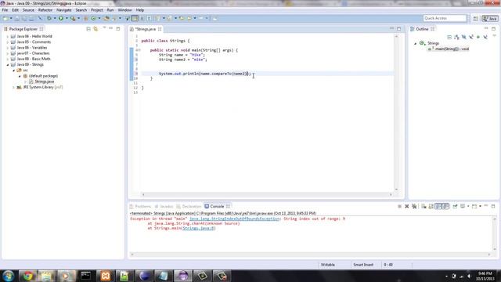Select Strings.java in Package Explorer
The height and width of the screenshot is (282, 501).
pos(41,81)
